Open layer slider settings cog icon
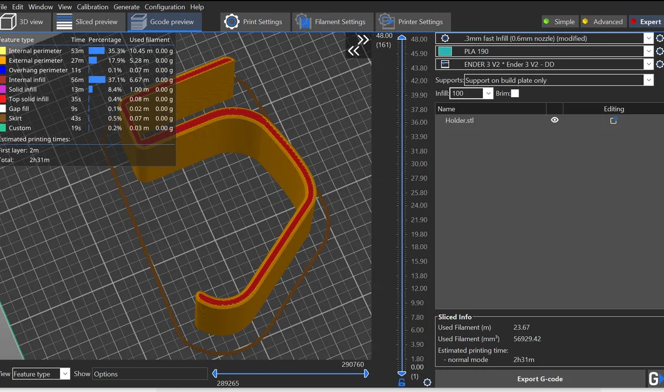664x392 pixels. tap(427, 383)
